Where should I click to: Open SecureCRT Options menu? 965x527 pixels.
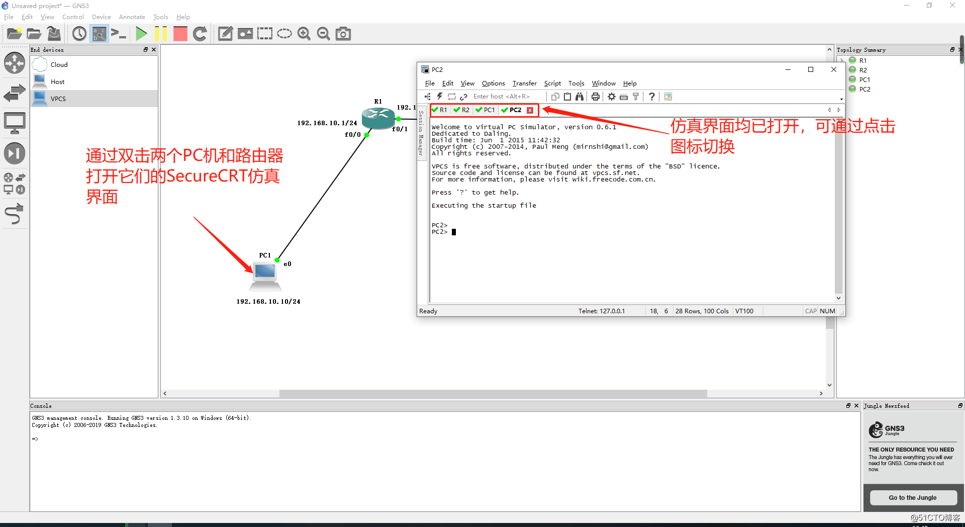click(x=493, y=83)
